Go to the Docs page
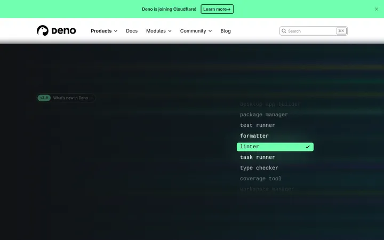Viewport: 384px width, 240px height. click(132, 31)
